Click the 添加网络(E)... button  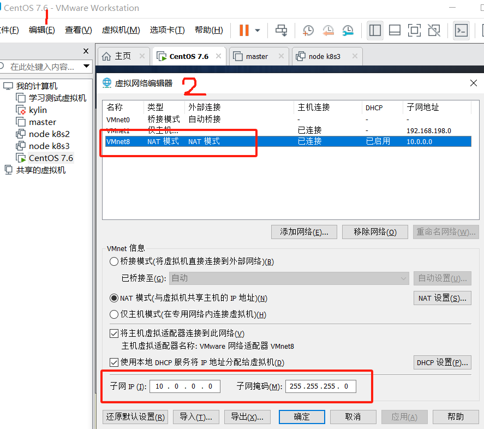(304, 232)
